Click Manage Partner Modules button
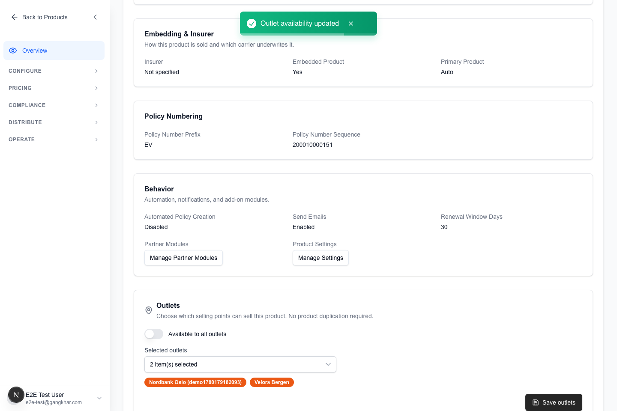Image resolution: width=617 pixels, height=411 pixels. click(x=183, y=258)
